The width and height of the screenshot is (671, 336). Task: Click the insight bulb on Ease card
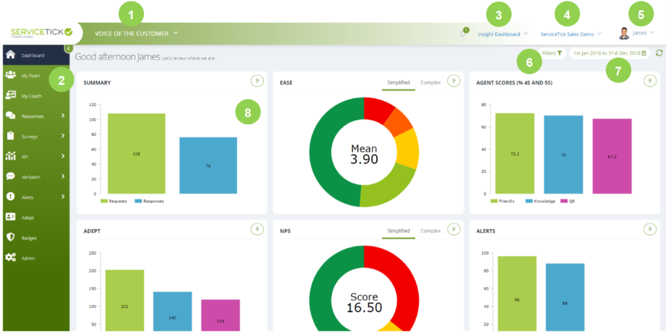click(454, 81)
